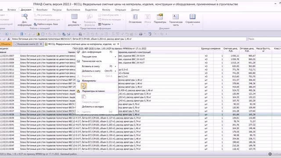This screenshot has height=158, width=281.
Task: Click the blue circular navigation icon in quick toolbar
Action: [x=7, y=34]
